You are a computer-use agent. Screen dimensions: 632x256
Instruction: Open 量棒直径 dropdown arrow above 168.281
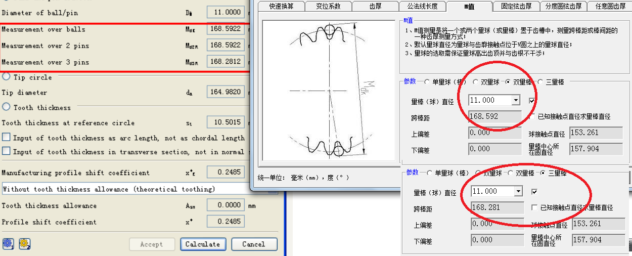coord(518,191)
